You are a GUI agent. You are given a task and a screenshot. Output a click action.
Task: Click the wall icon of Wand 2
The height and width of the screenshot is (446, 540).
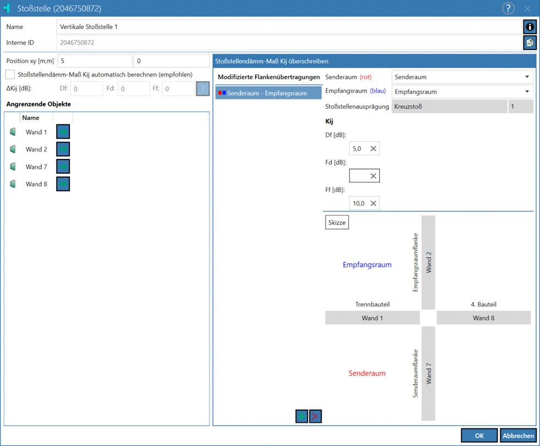point(13,149)
